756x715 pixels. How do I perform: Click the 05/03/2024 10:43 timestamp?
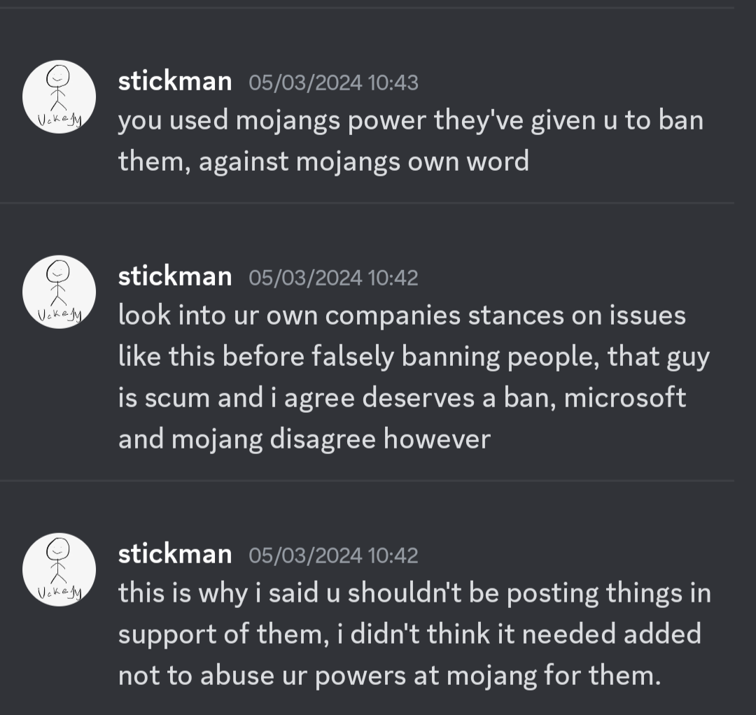click(333, 83)
